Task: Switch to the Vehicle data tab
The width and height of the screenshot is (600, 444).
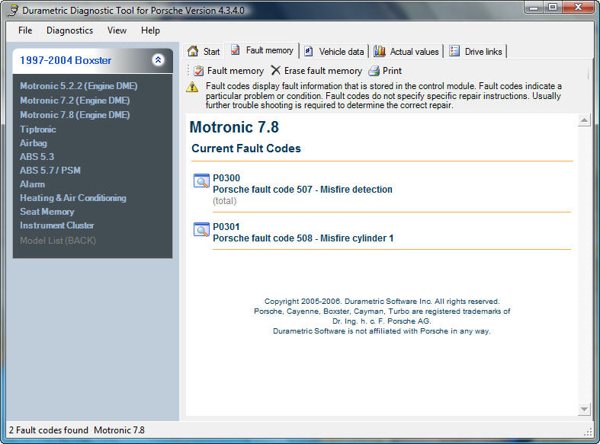Action: (x=334, y=51)
